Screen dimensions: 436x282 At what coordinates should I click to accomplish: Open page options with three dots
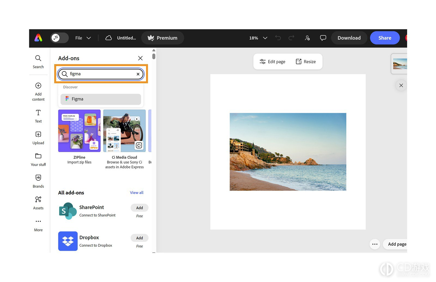tap(375, 244)
